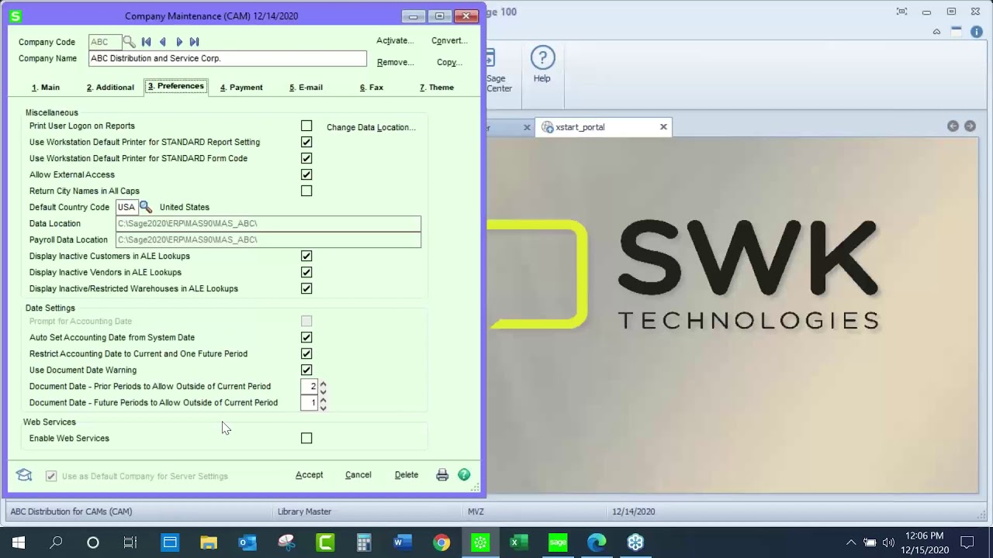Enable Print User Logon on Reports
The width and height of the screenshot is (993, 558).
pyautogui.click(x=306, y=126)
